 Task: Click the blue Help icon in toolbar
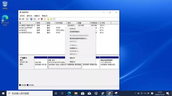[x=31, y=19]
